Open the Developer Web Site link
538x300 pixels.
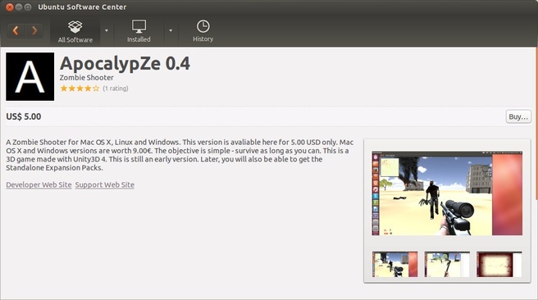[39, 184]
